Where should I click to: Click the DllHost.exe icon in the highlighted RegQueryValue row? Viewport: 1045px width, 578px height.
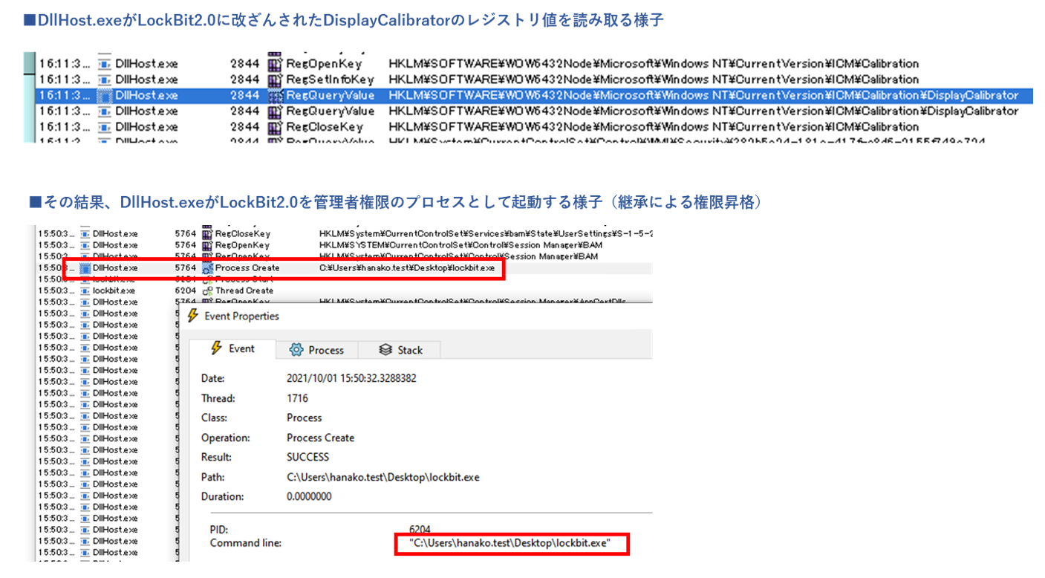point(105,95)
